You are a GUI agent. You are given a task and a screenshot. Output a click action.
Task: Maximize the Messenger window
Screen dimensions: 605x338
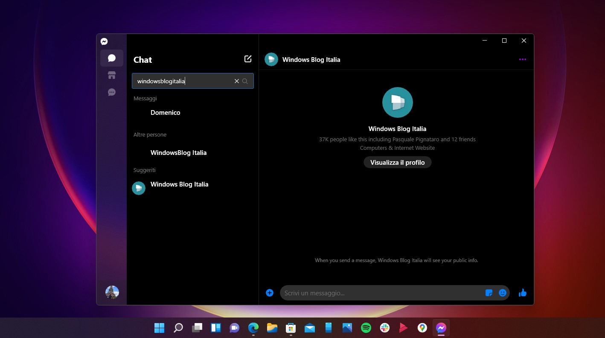[504, 41]
